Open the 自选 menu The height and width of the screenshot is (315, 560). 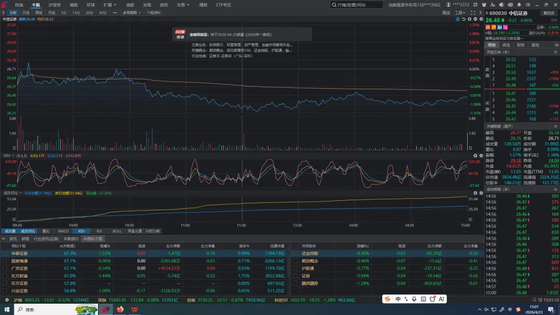pos(19,5)
